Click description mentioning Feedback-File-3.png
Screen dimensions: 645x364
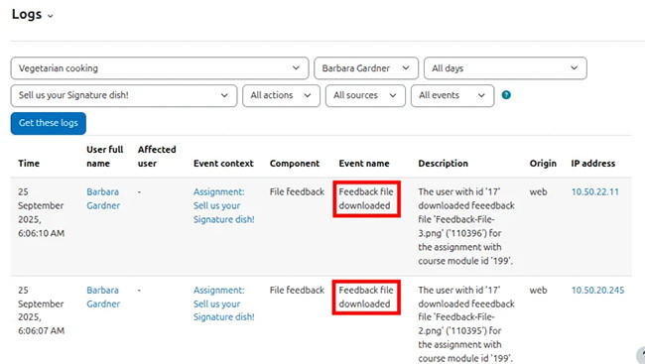pos(466,226)
